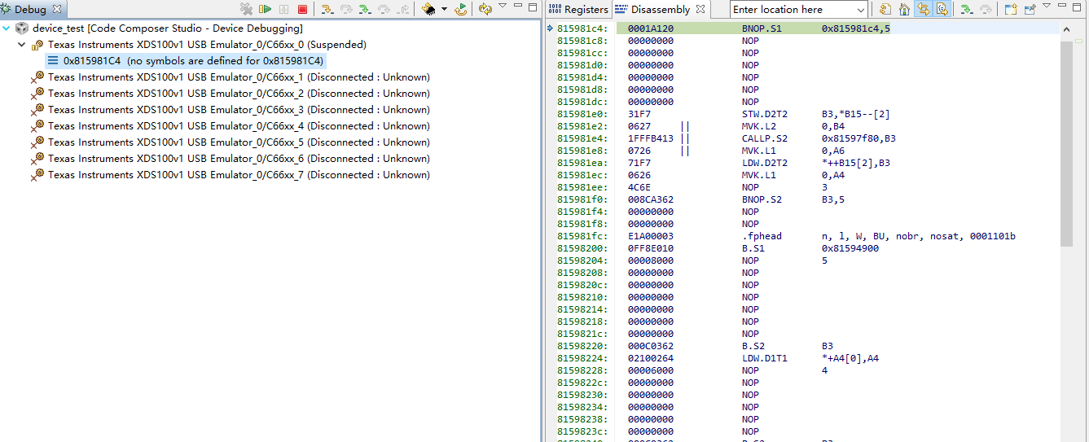This screenshot has width=1089, height=442.
Task: Click the Suspend (pause) icon in Debug toolbar
Action: tap(284, 10)
